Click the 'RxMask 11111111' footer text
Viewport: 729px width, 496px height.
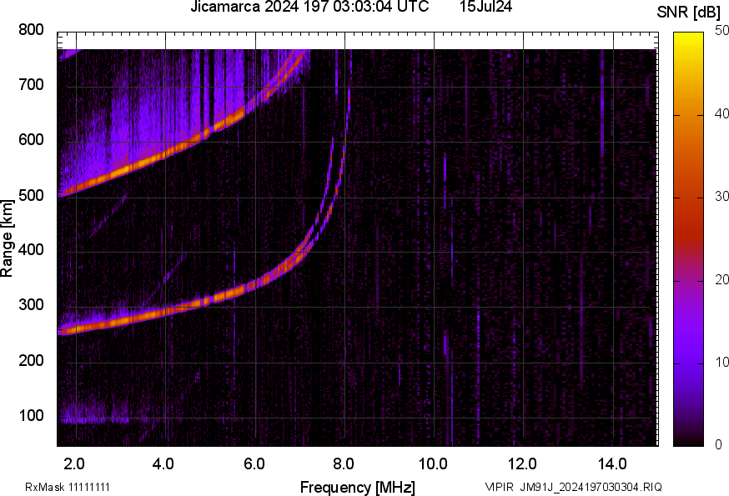pos(68,487)
